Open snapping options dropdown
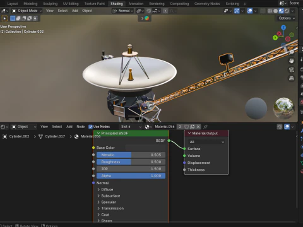Image resolution: width=303 pixels, height=227 pixels. 156,11
